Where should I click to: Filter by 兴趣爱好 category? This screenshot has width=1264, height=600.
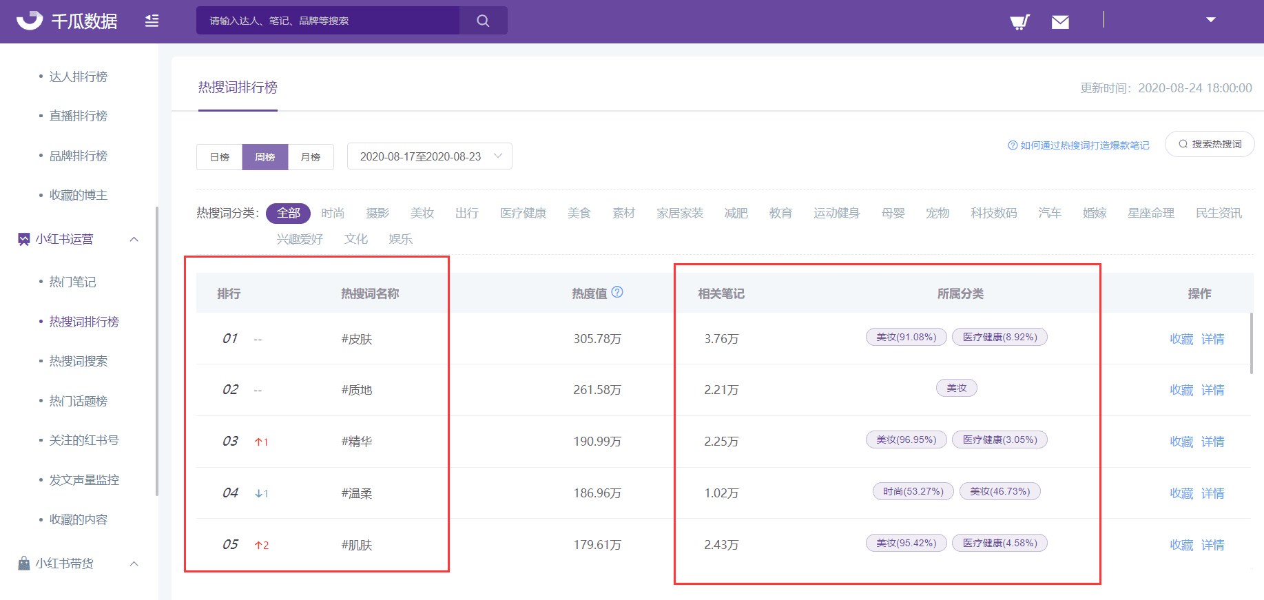click(300, 239)
